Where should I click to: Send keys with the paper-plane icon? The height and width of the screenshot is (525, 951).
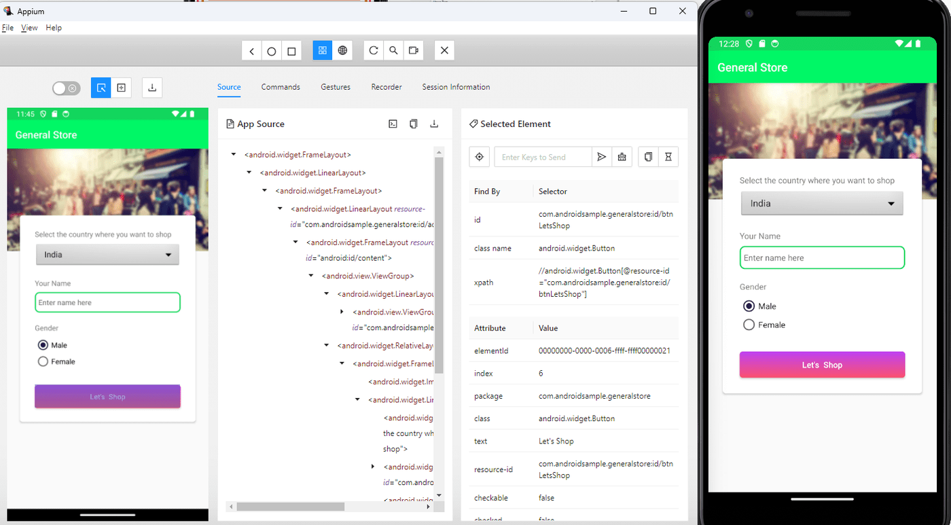[x=601, y=157]
